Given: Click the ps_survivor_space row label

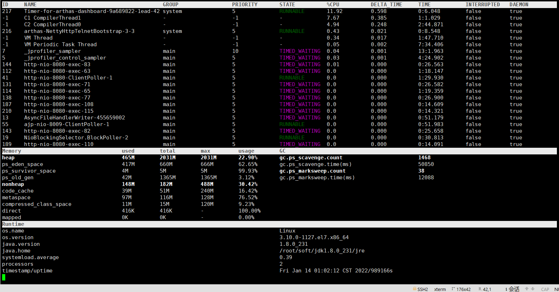Looking at the screenshot, I should coord(29,171).
